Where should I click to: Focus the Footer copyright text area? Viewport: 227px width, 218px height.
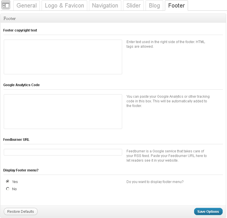(x=63, y=57)
